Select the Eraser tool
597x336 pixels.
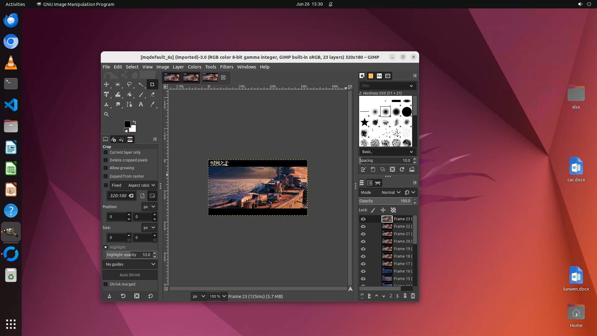click(152, 94)
